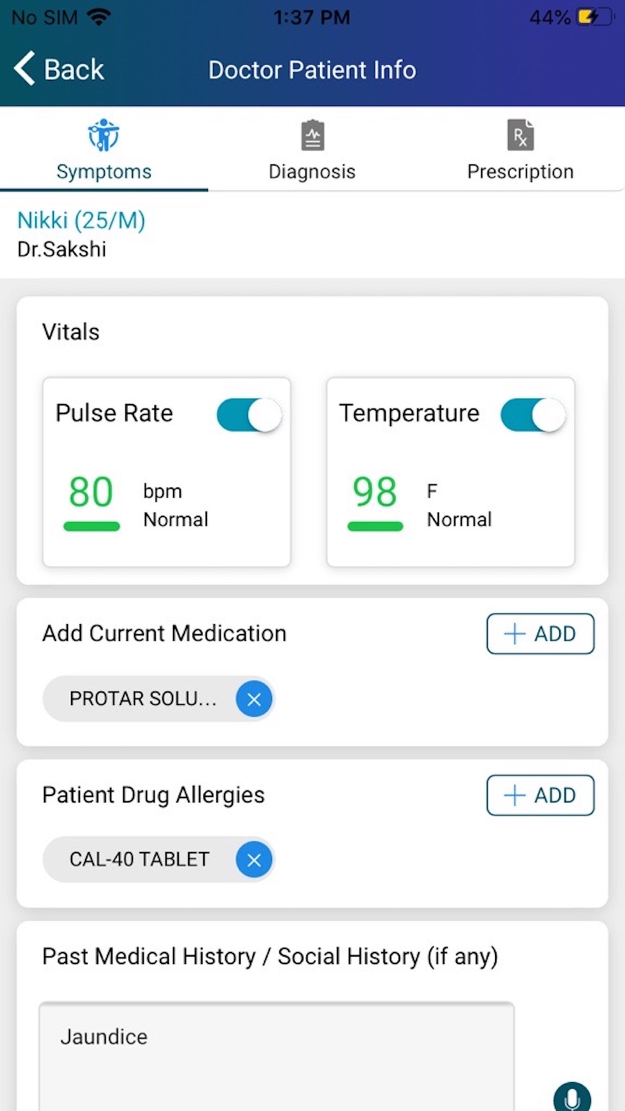This screenshot has width=625, height=1111.
Task: Tap the battery status icon
Action: point(594,17)
